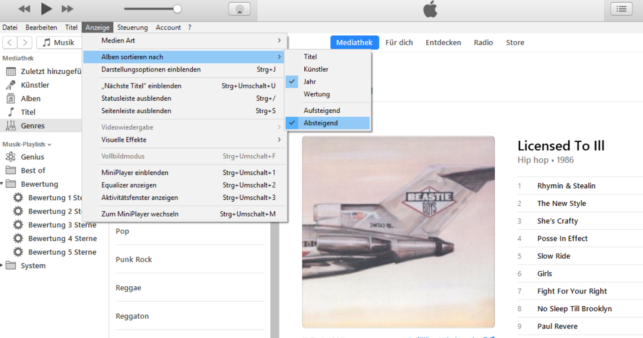Click the Titel music note icon
This screenshot has height=338, width=643.
(x=11, y=112)
